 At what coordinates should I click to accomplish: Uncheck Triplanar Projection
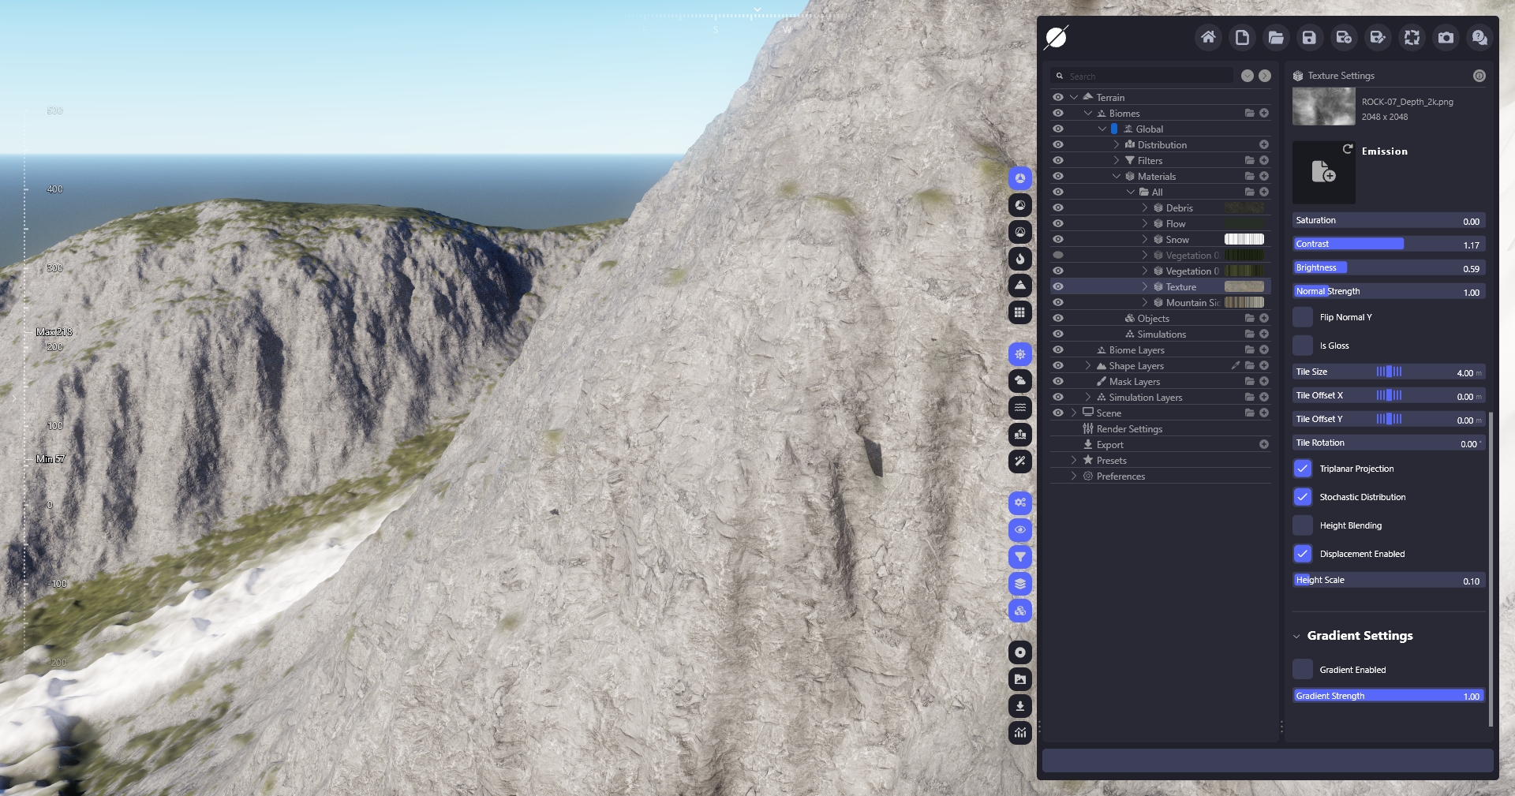(1303, 469)
